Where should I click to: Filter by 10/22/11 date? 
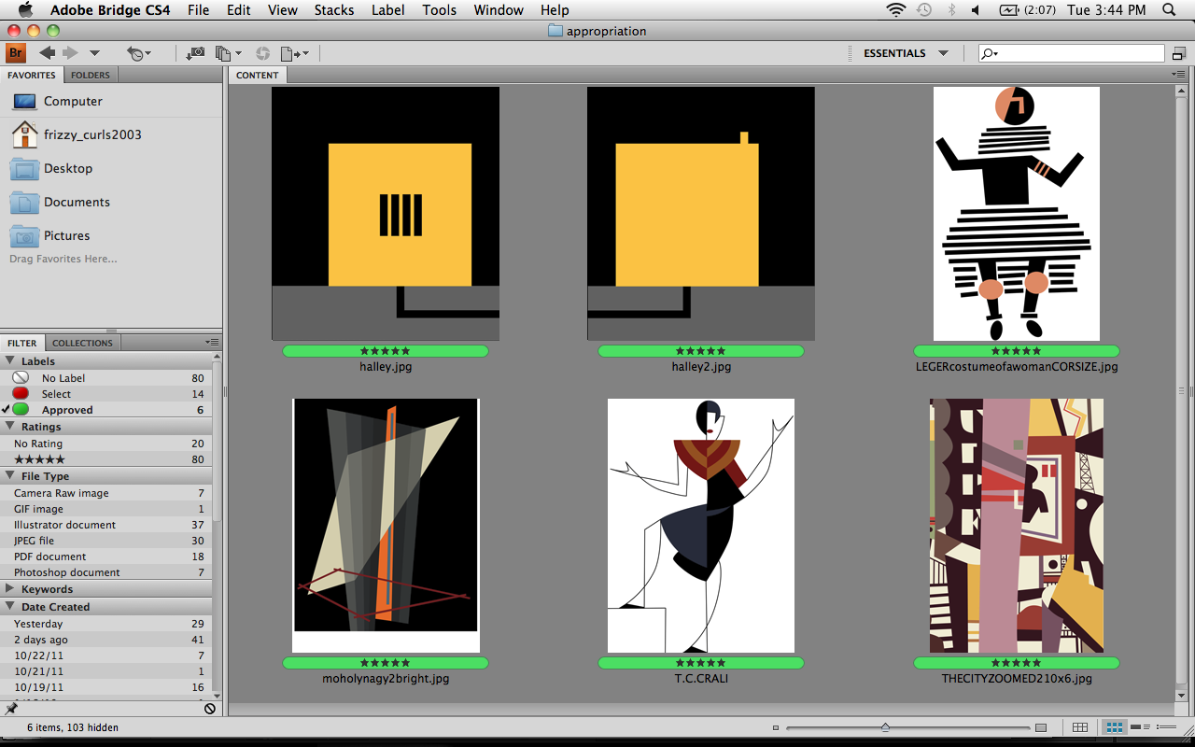[x=105, y=655]
